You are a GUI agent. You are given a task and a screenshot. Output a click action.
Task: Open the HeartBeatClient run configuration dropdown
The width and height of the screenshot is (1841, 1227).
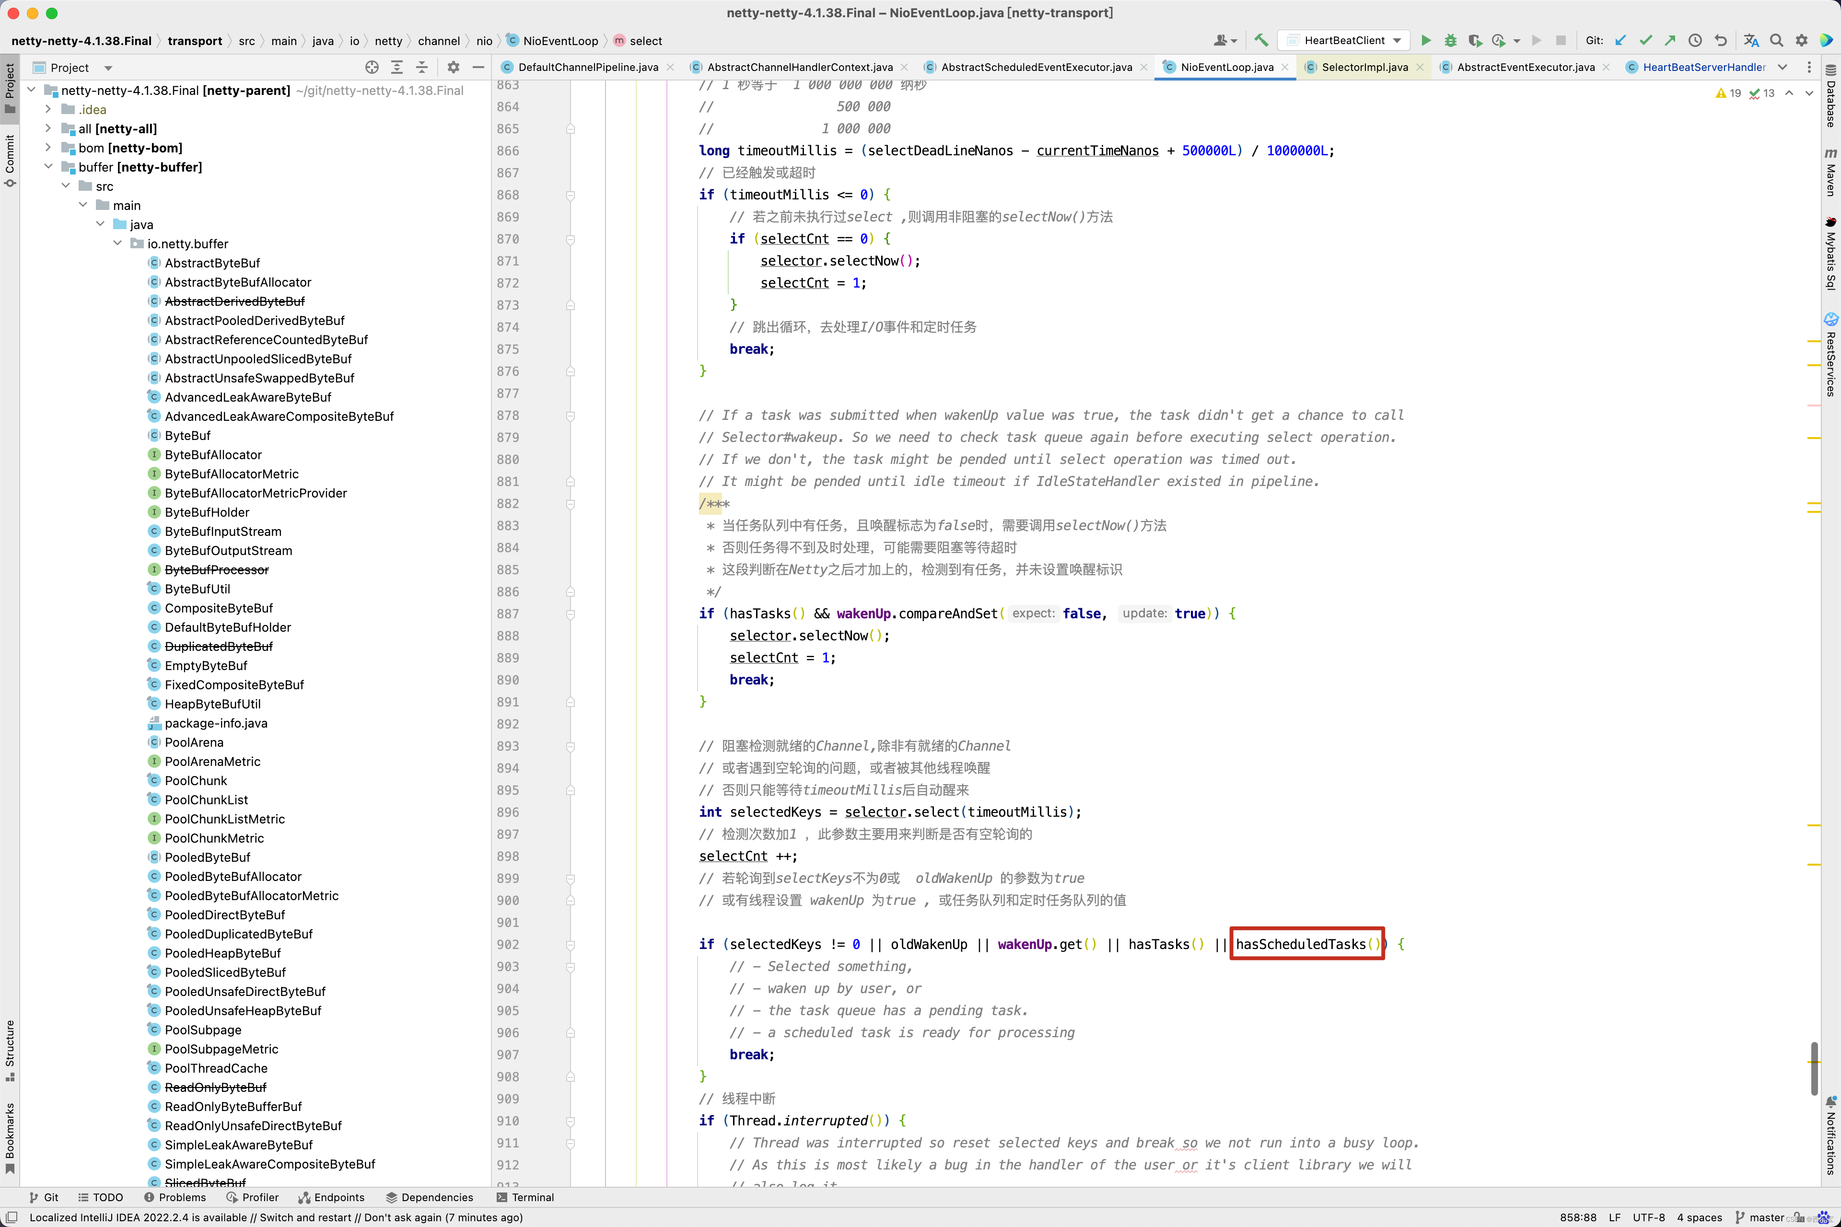coord(1344,40)
